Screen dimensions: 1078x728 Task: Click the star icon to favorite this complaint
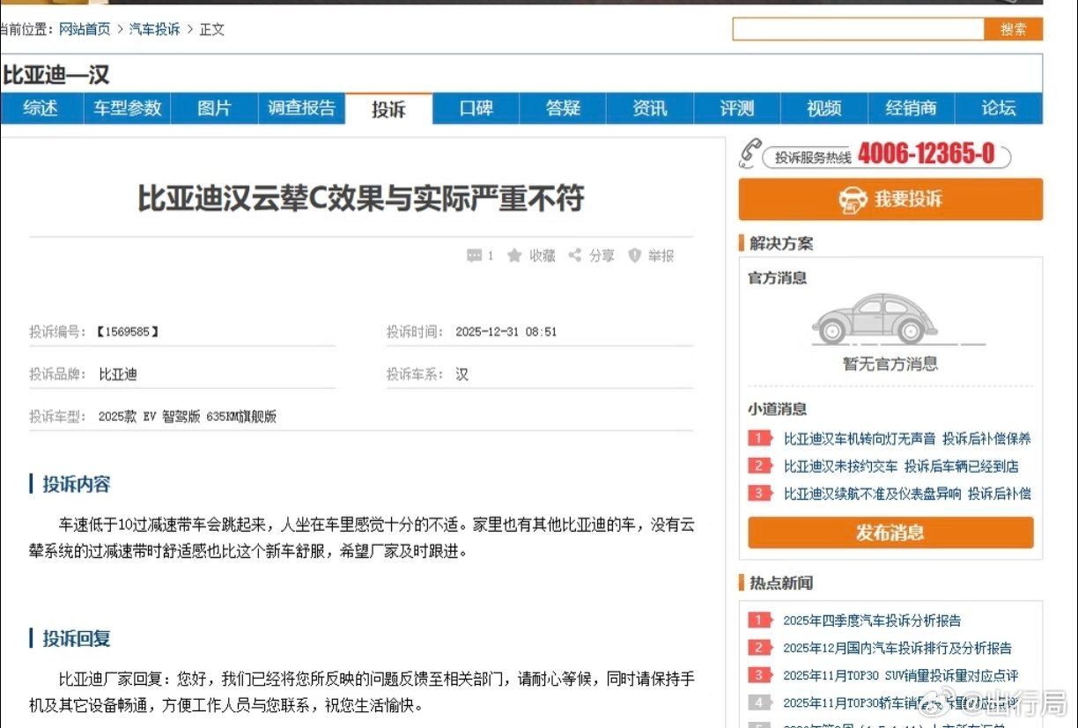(x=514, y=255)
